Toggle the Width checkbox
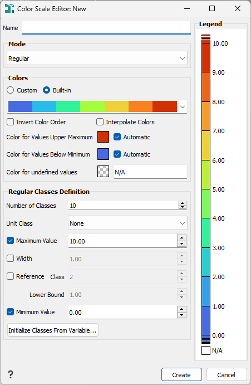The width and height of the screenshot is (251, 385). 11,259
